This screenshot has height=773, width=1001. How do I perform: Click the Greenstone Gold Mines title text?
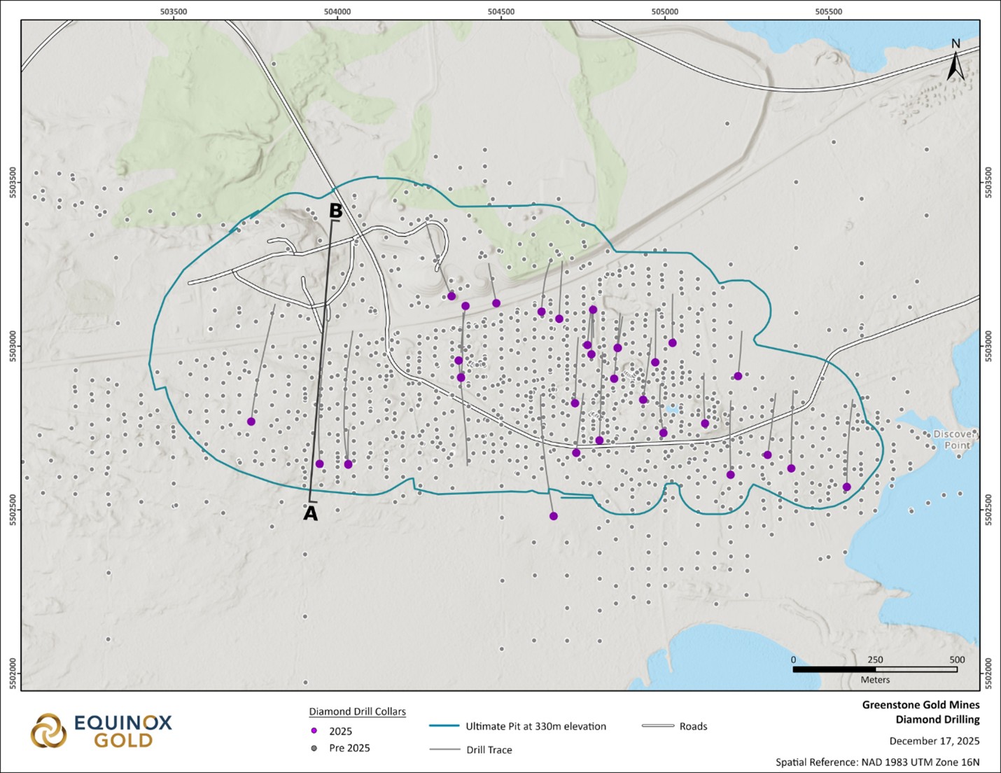[920, 705]
